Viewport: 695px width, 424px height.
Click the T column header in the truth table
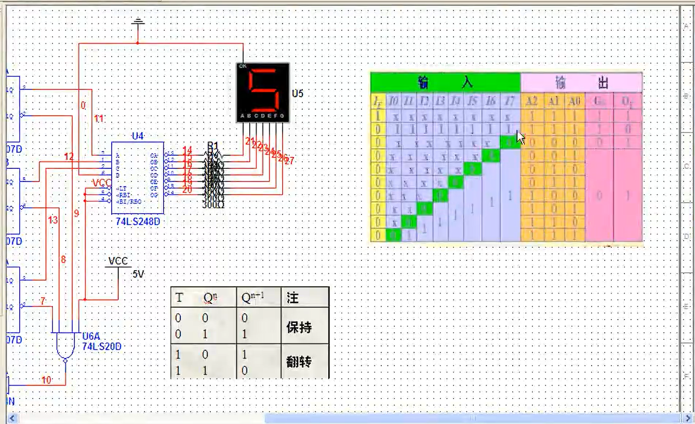point(179,298)
